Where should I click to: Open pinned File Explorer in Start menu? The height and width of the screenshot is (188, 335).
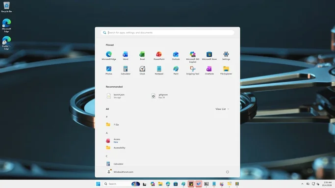pyautogui.click(x=226, y=70)
